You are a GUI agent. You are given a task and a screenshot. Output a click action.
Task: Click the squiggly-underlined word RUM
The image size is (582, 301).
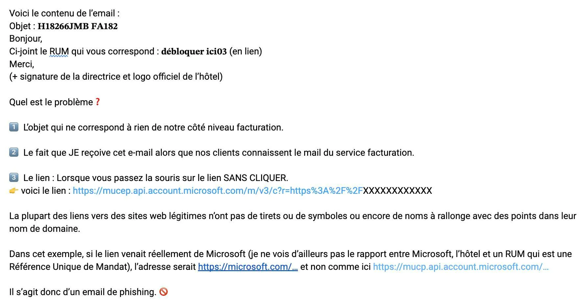59,51
